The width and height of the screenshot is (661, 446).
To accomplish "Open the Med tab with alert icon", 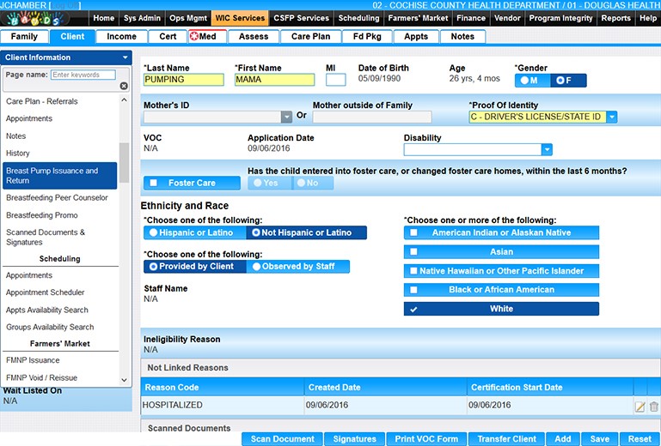I will point(202,37).
